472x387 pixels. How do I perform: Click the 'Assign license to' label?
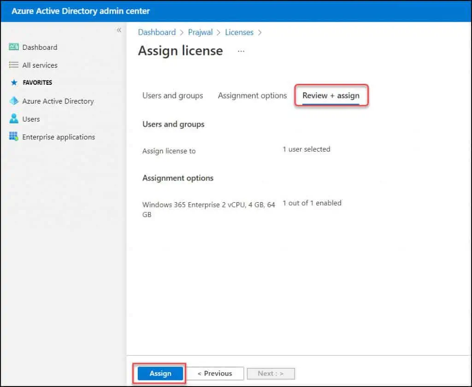[x=169, y=151]
